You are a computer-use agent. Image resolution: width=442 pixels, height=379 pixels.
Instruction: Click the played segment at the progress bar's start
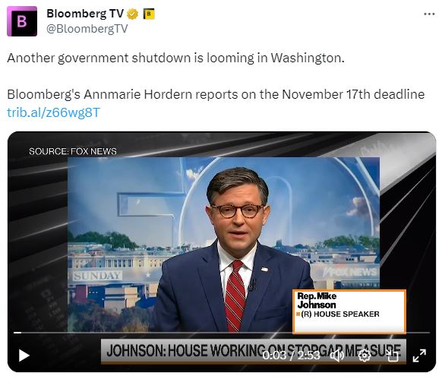[17, 333]
